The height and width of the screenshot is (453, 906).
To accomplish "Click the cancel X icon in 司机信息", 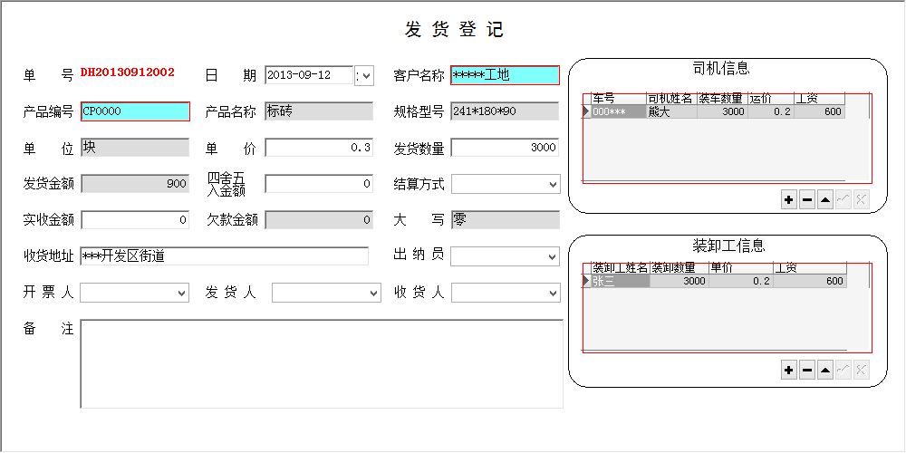I will pyautogui.click(x=861, y=200).
